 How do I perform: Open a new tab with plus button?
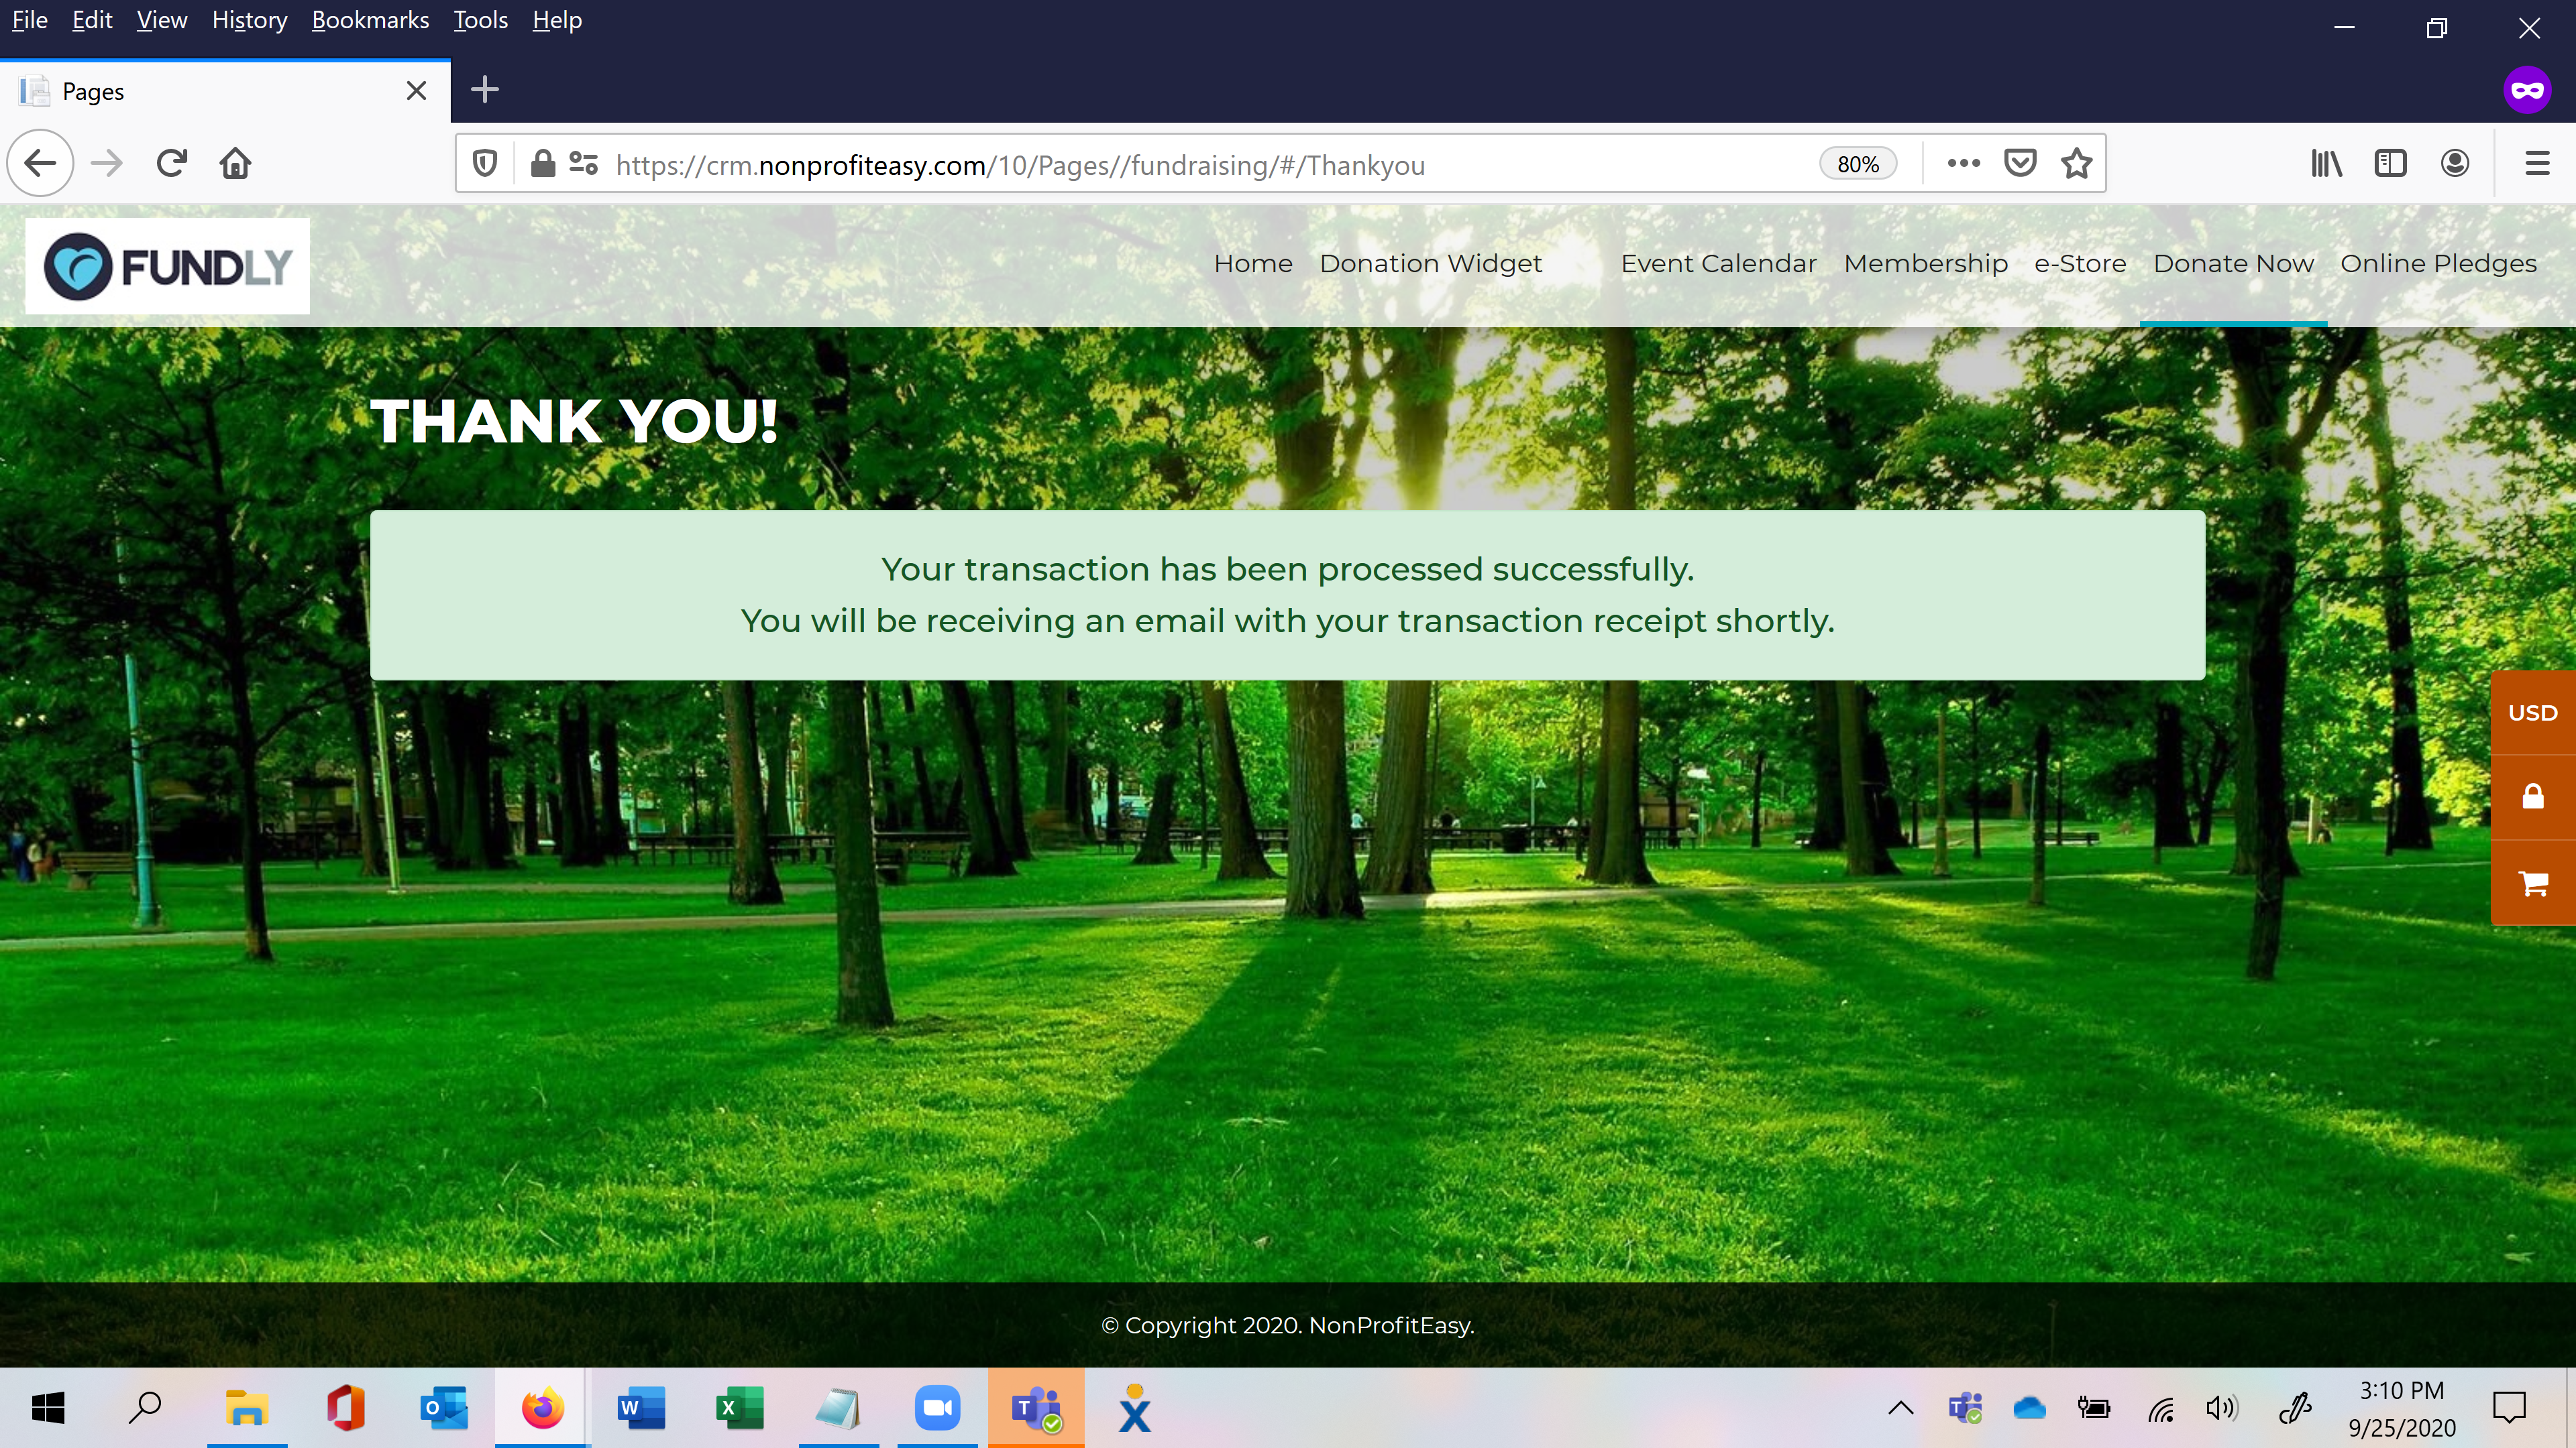pyautogui.click(x=485, y=90)
